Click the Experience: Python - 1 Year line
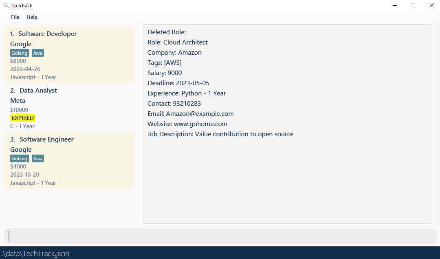440x259 pixels. [186, 93]
